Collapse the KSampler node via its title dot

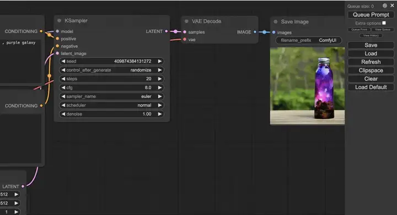pyautogui.click(x=59, y=21)
